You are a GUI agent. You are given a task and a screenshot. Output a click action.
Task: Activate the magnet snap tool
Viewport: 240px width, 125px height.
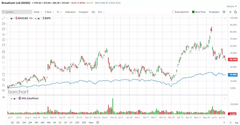(3, 52)
